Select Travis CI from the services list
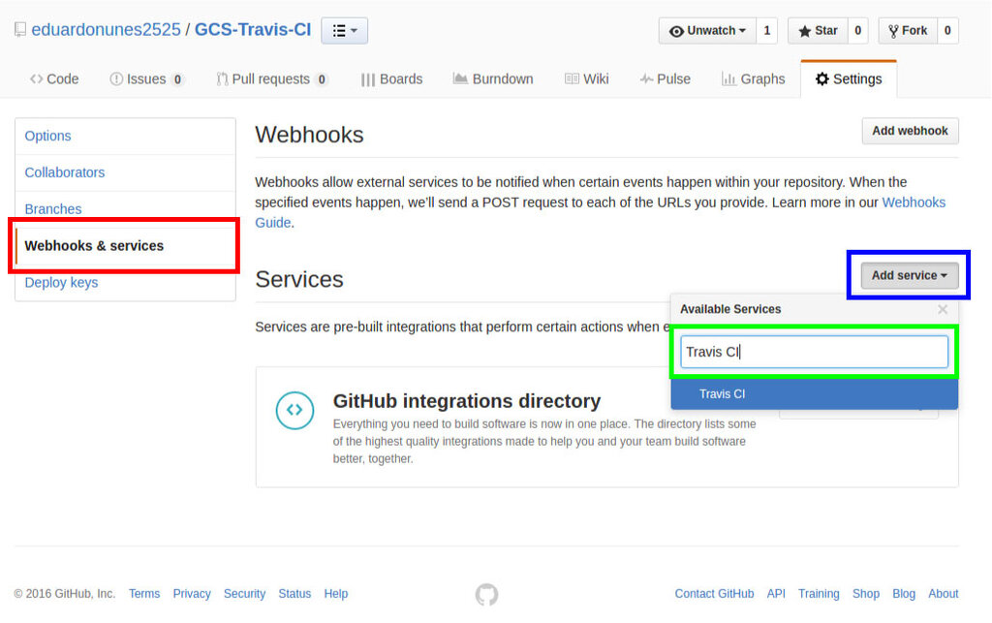Viewport: 992px width, 623px height. pyautogui.click(x=814, y=394)
